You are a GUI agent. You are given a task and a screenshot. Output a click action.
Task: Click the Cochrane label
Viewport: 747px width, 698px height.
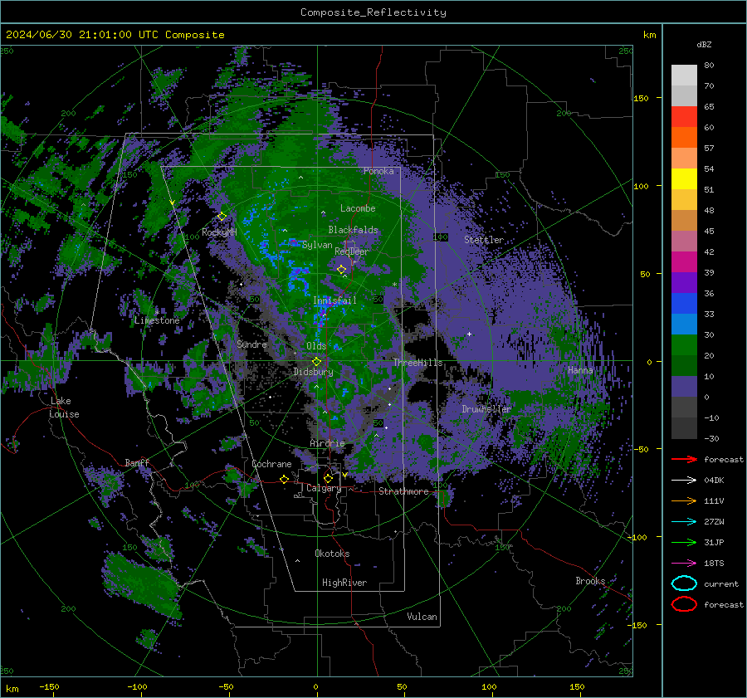(271, 464)
